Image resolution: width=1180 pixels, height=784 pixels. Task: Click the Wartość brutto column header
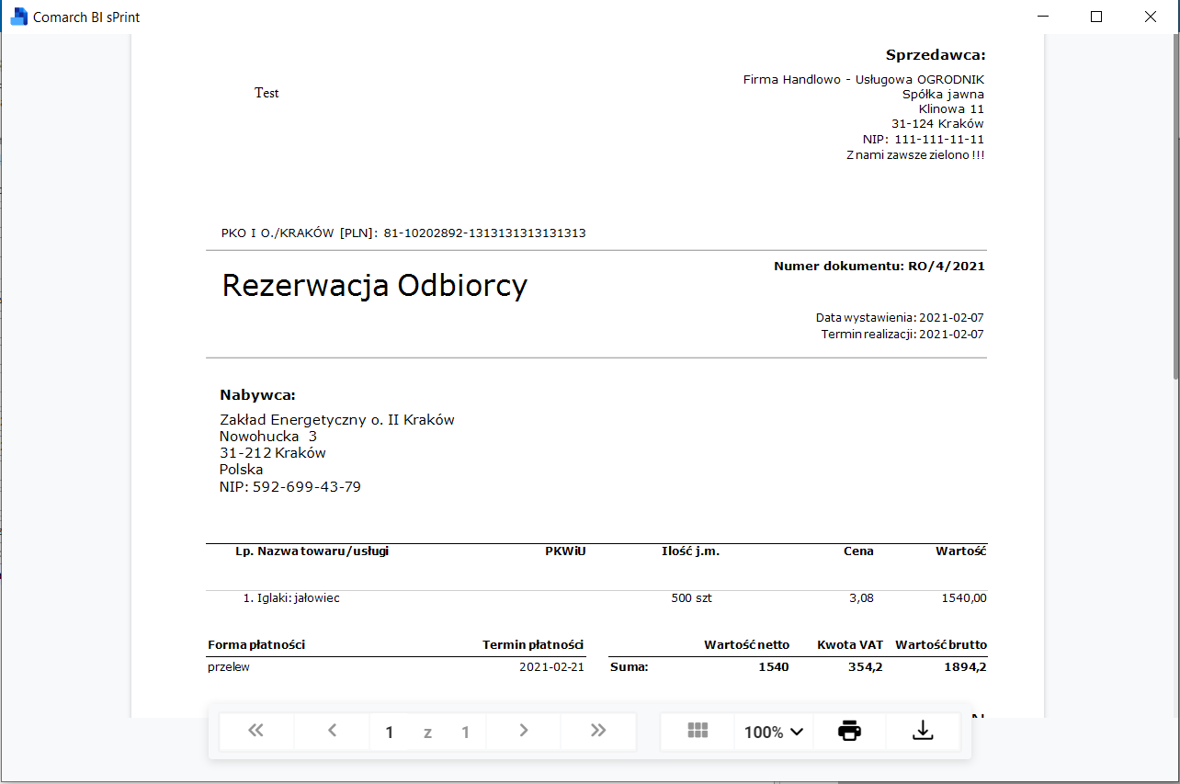coord(941,645)
